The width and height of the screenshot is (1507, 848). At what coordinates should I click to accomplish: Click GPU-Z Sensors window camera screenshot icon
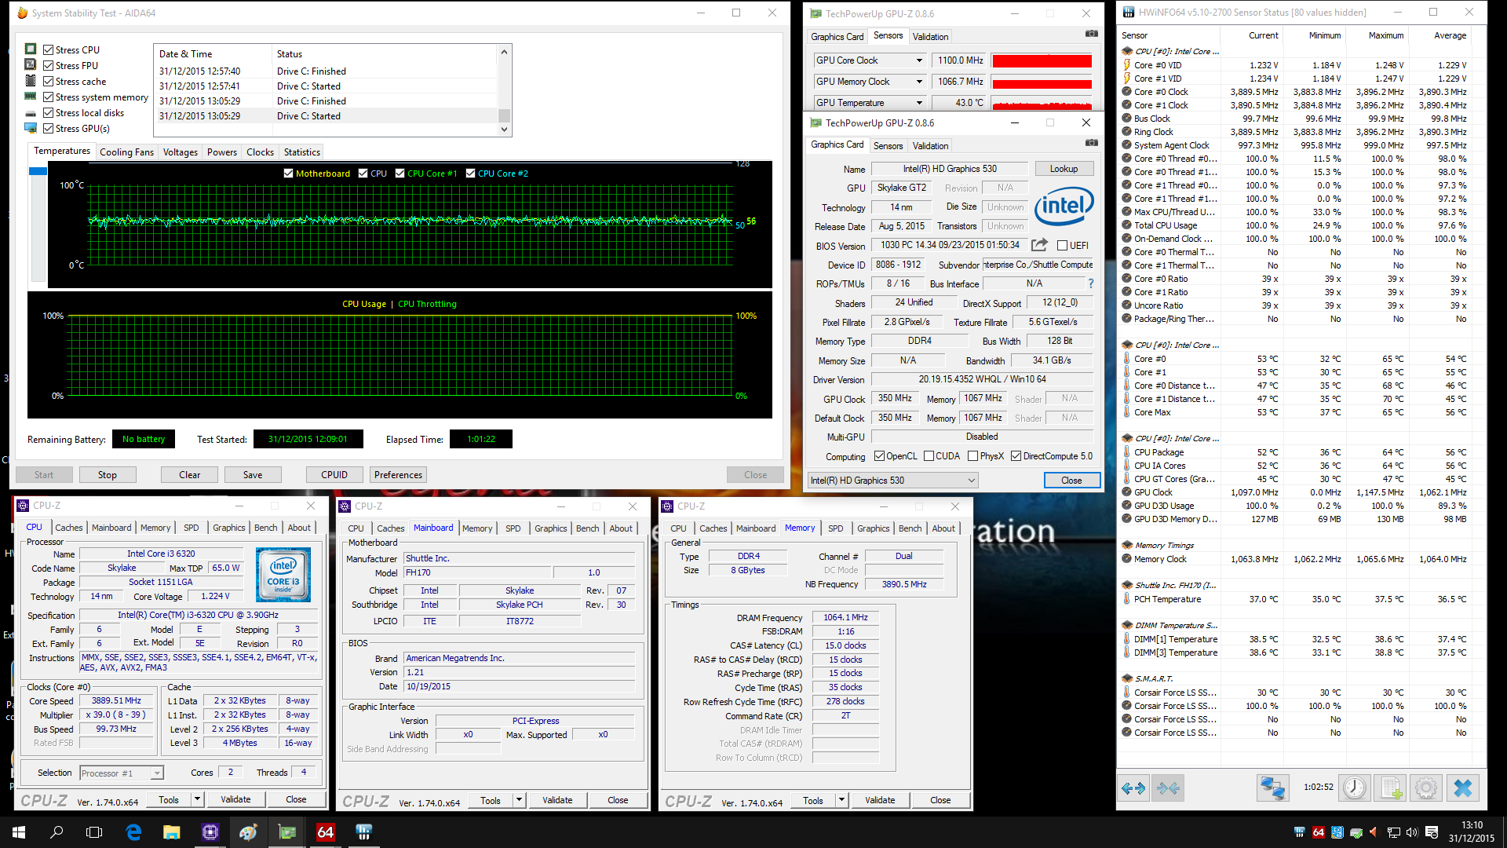click(x=1091, y=34)
